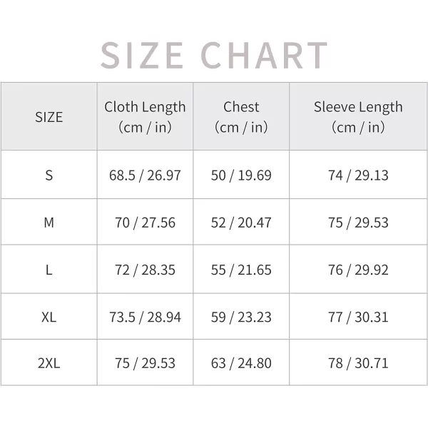Click the 50 / 19.69 chest cell

pyautogui.click(x=241, y=175)
